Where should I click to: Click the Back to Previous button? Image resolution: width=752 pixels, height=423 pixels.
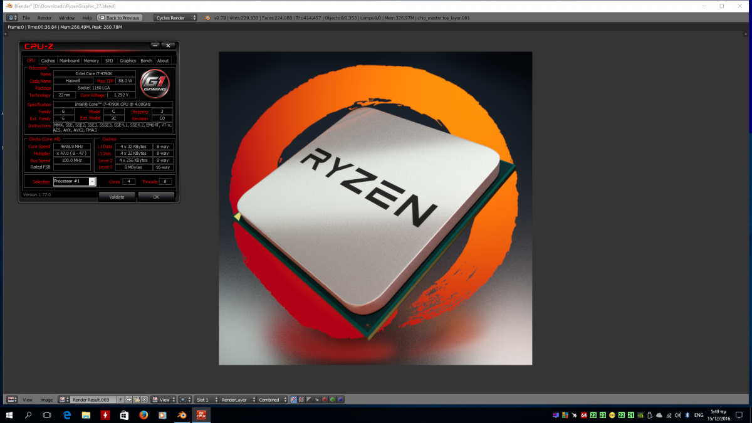point(120,18)
